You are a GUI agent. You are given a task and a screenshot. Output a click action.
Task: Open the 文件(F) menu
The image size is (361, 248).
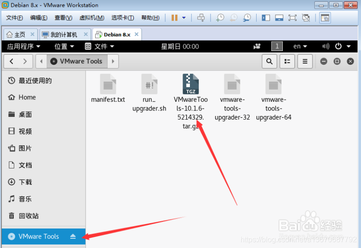pyautogui.click(x=14, y=18)
